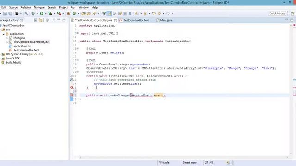Select build.fxbuild in Package Explorer

tap(13, 63)
